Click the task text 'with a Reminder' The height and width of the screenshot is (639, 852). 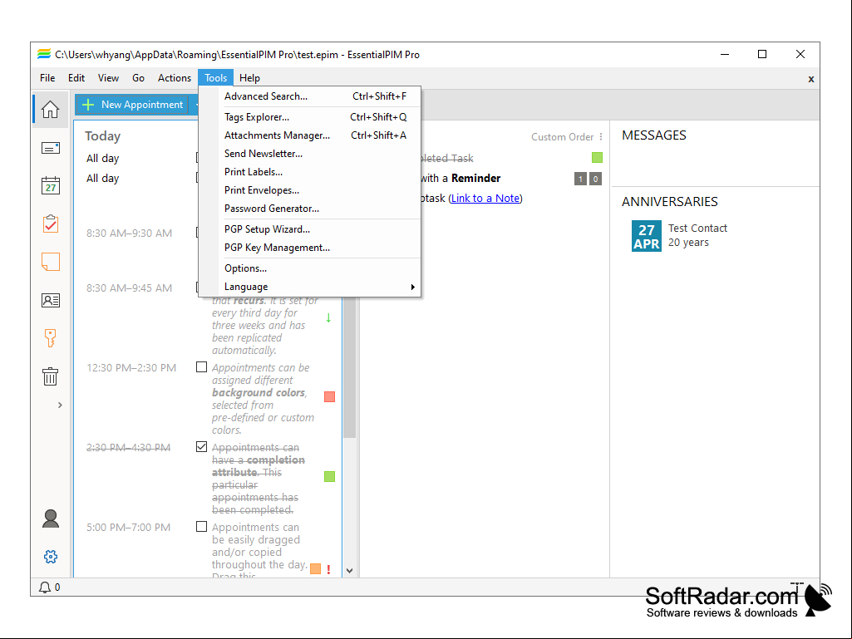[x=460, y=178]
